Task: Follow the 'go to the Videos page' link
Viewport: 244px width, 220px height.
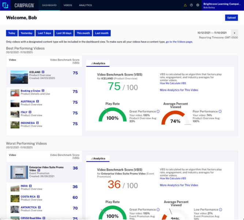Action: (x=179, y=42)
